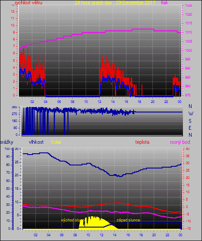Click the 270 value on wind direction axis
This screenshot has width=202, height=241.
point(14,114)
